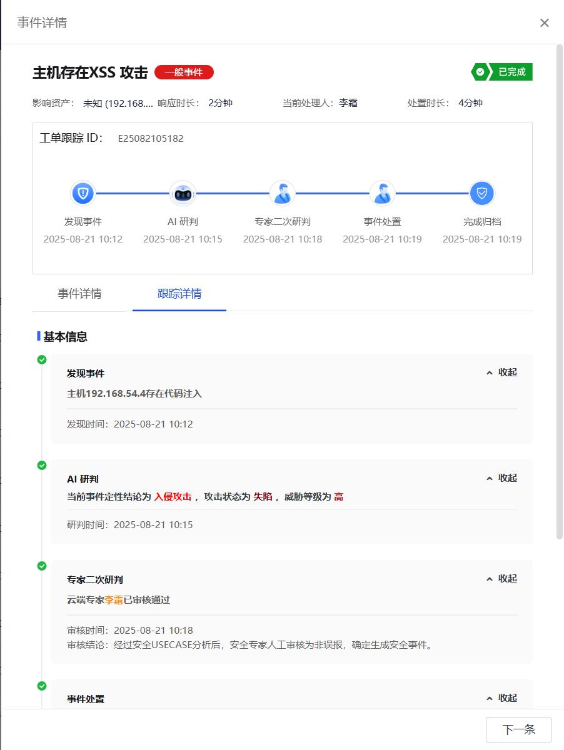Click the 已完成 status badge
The image size is (564, 750).
tap(502, 72)
